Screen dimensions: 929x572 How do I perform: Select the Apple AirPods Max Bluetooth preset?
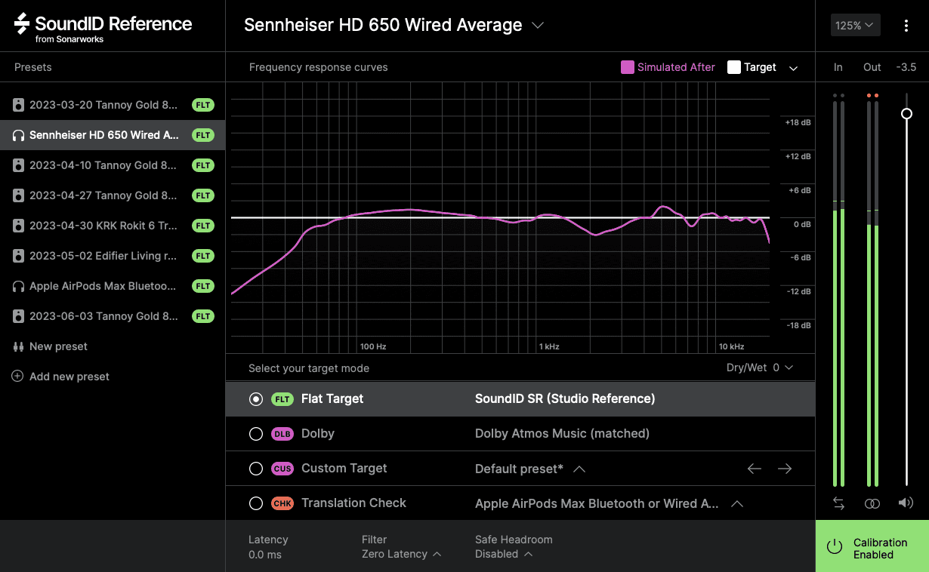113,286
